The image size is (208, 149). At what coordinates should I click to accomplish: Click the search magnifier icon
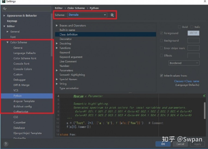5,9
